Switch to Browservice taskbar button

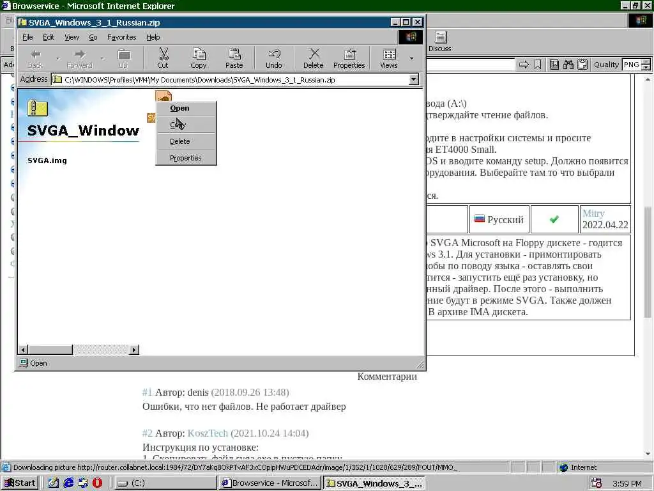270,483
